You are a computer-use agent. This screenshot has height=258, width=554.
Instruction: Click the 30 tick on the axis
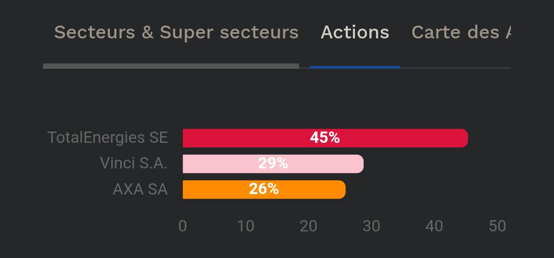coord(371,226)
